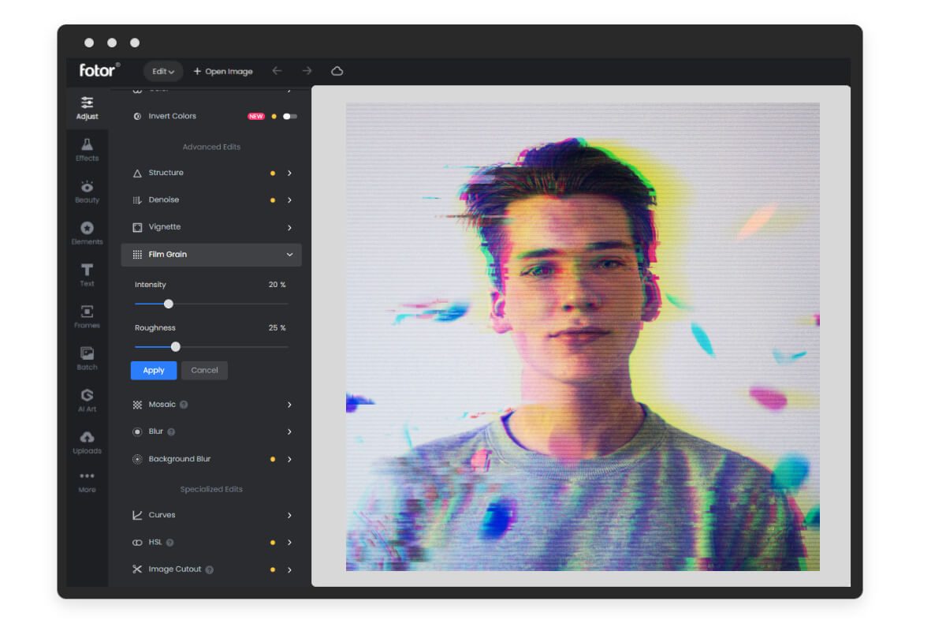
Task: Expand the Mosaic option chevron
Action: (289, 405)
